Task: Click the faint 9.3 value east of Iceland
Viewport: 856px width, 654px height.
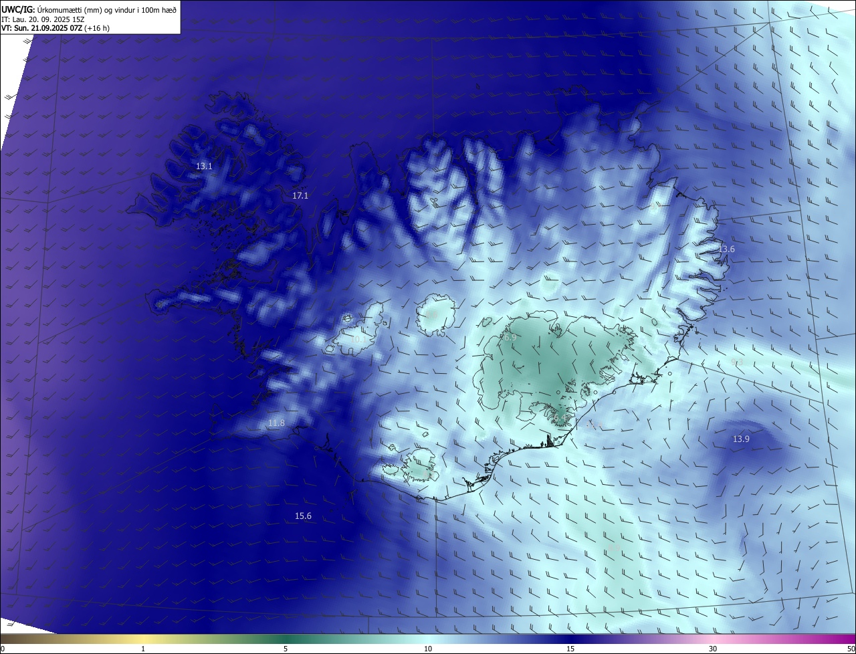Action: 736,362
